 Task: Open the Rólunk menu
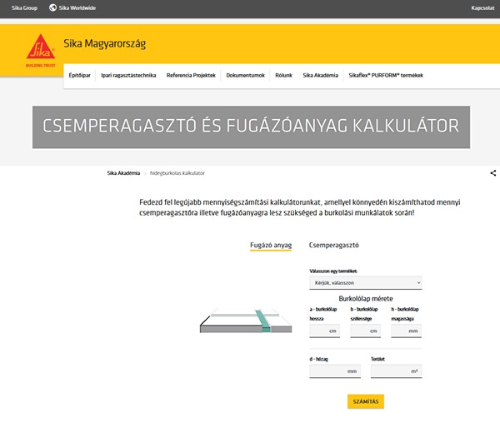284,76
